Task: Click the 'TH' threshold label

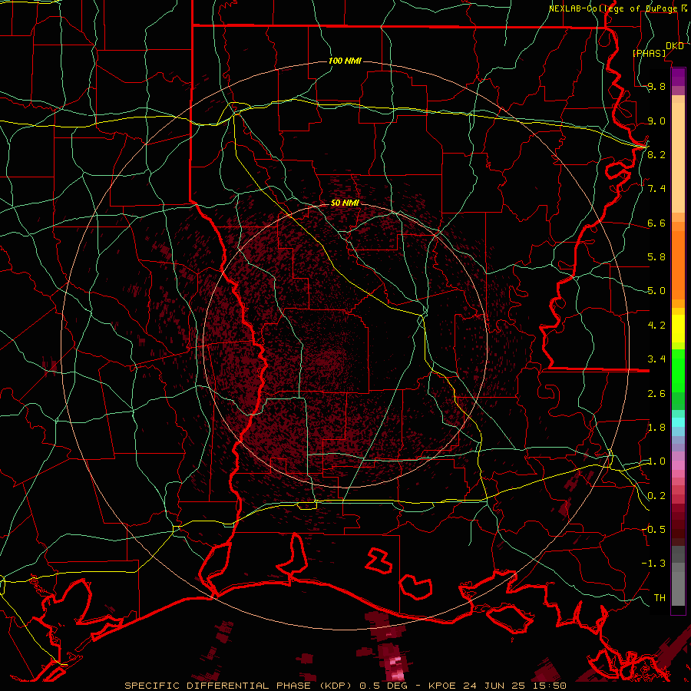Action: click(x=660, y=597)
